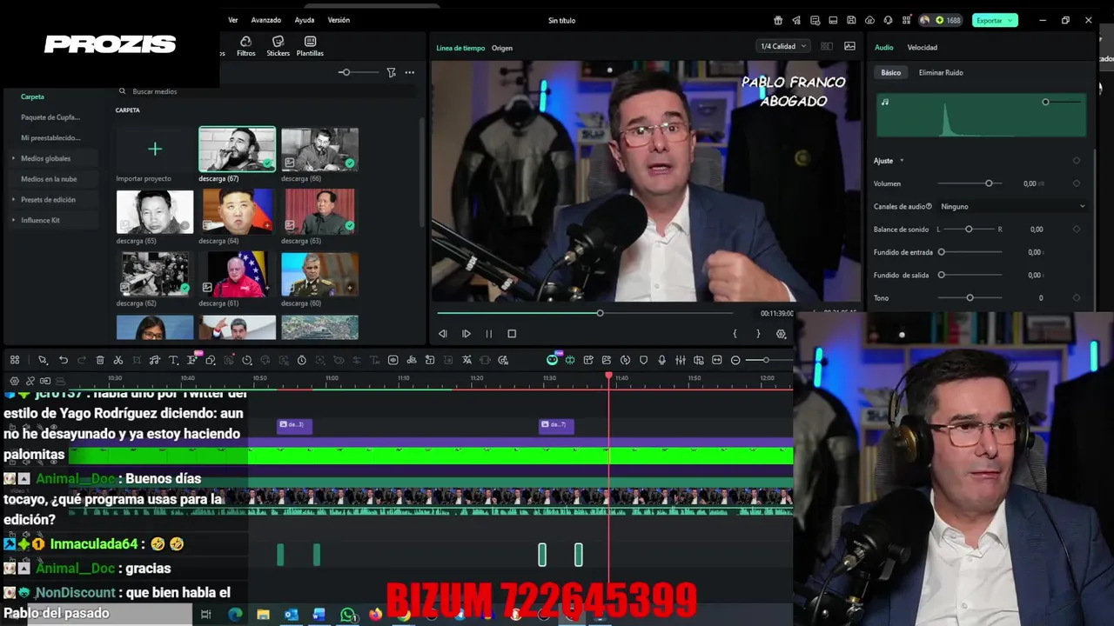Toggle Volumen keyframe diamond
This screenshot has height=626, width=1114.
coord(1077,183)
